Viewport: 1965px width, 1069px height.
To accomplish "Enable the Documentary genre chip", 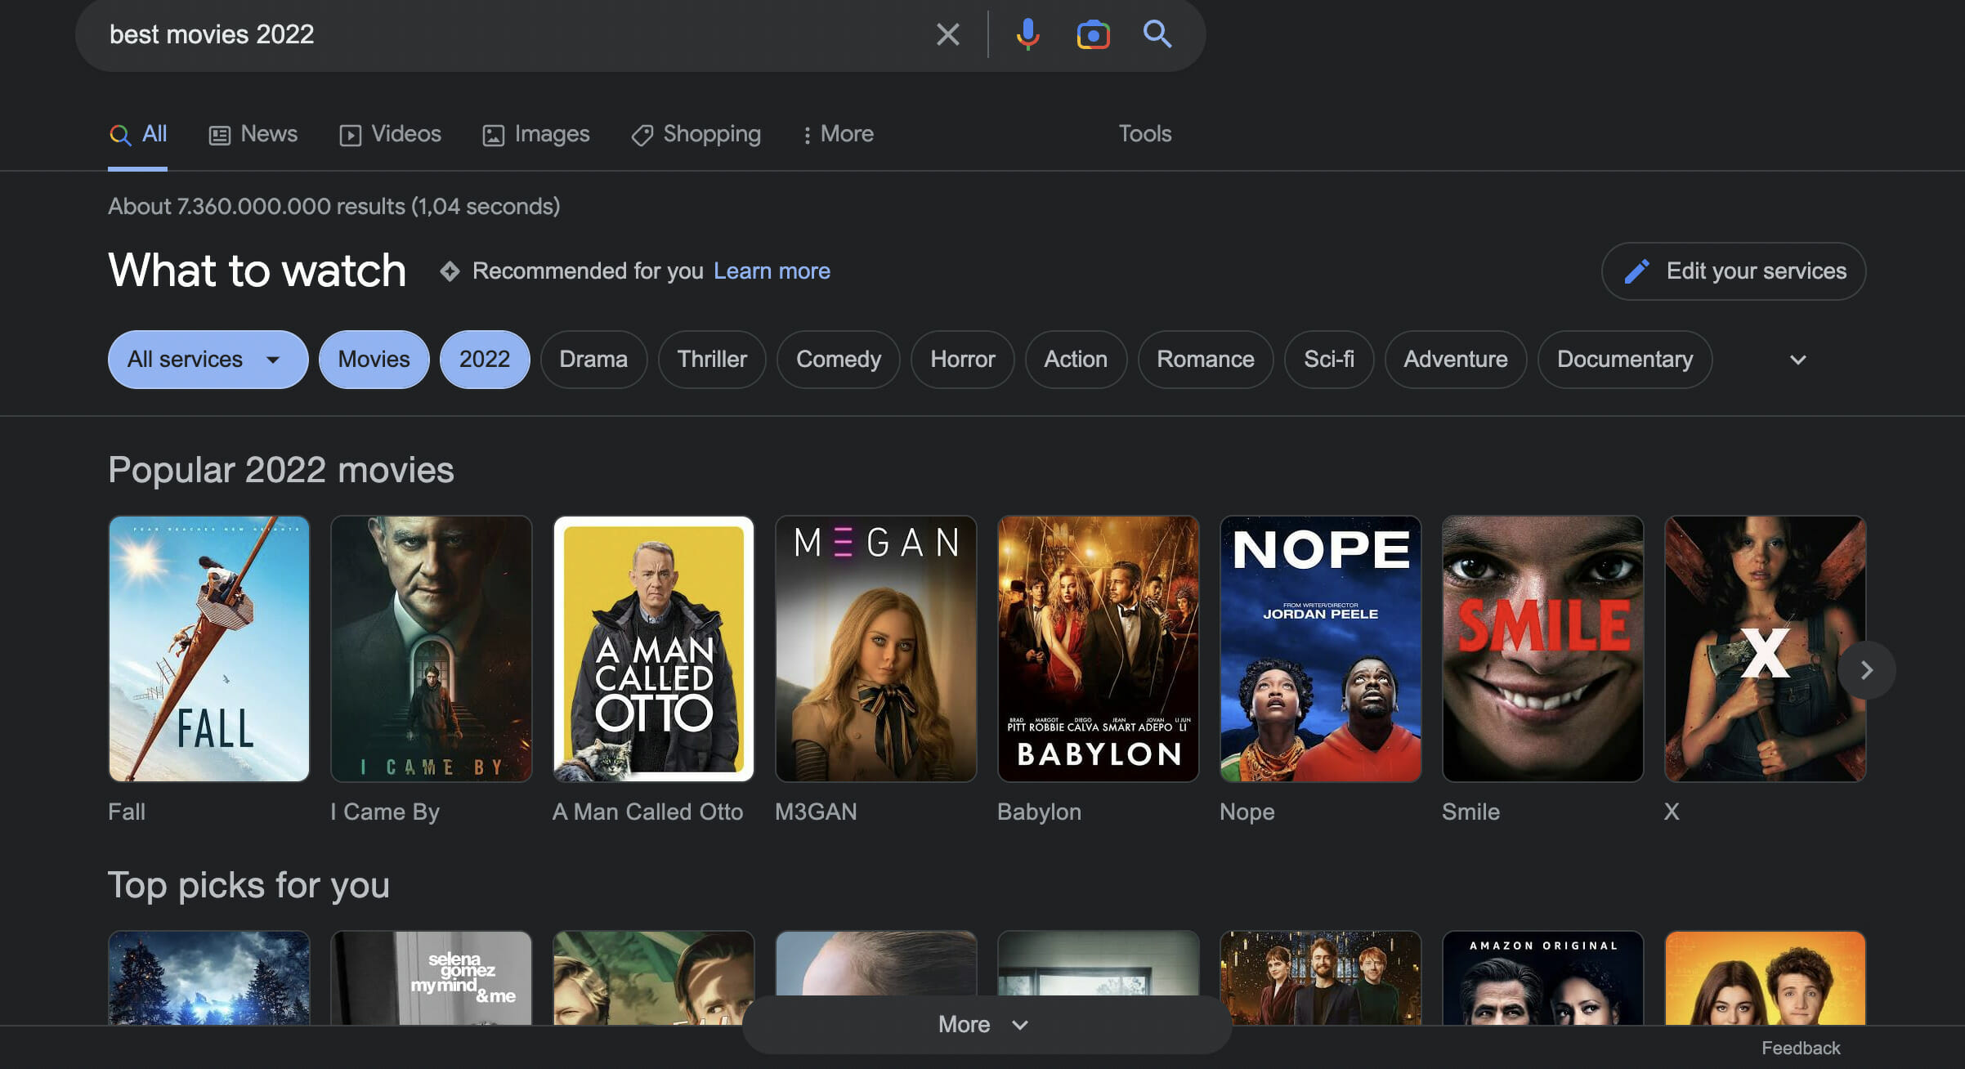I will click(x=1625, y=360).
